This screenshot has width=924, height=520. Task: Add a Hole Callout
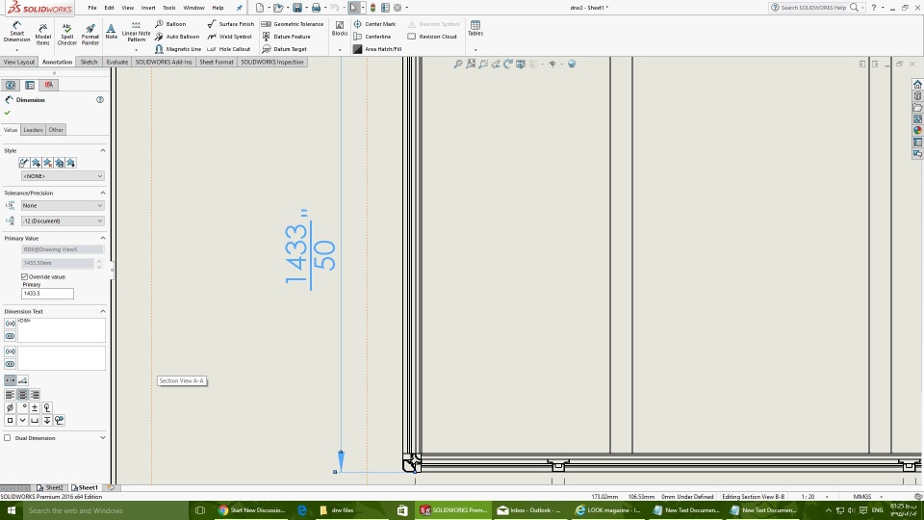pyautogui.click(x=229, y=49)
